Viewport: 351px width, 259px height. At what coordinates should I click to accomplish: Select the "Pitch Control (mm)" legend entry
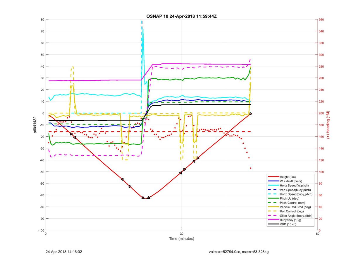(292, 203)
